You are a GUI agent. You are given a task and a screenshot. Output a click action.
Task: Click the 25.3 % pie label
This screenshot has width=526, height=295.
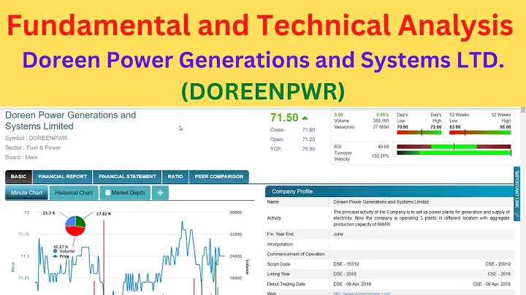49,213
